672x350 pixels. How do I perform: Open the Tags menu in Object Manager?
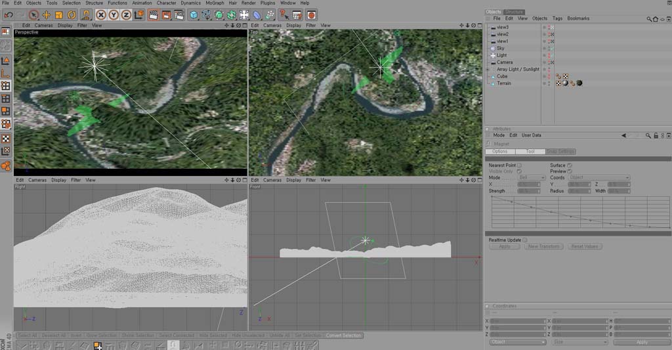click(557, 18)
